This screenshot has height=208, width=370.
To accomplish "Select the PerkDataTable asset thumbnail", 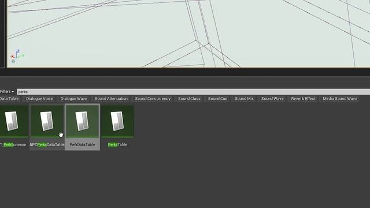I will [82, 121].
